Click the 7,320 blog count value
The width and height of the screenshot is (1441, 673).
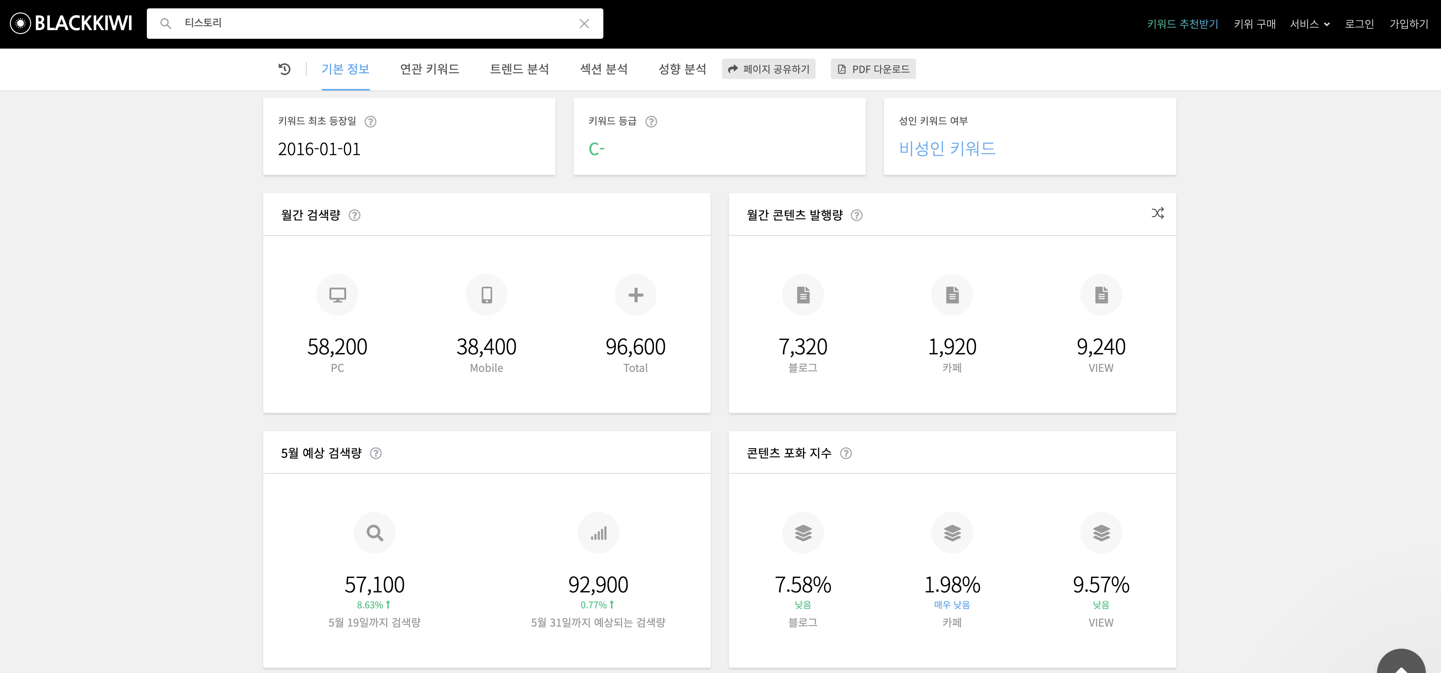[803, 346]
